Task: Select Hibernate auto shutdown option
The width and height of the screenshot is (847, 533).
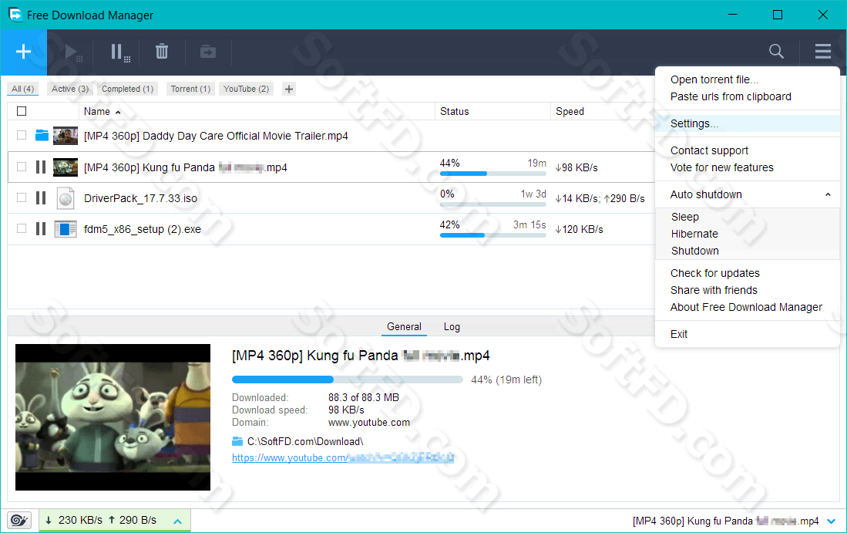Action: [694, 234]
